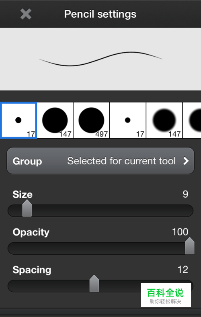
Task: Tap the Spacing value 12
Action: tap(183, 270)
